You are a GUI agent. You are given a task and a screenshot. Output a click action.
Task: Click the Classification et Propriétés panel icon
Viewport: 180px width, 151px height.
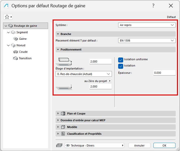63,134
